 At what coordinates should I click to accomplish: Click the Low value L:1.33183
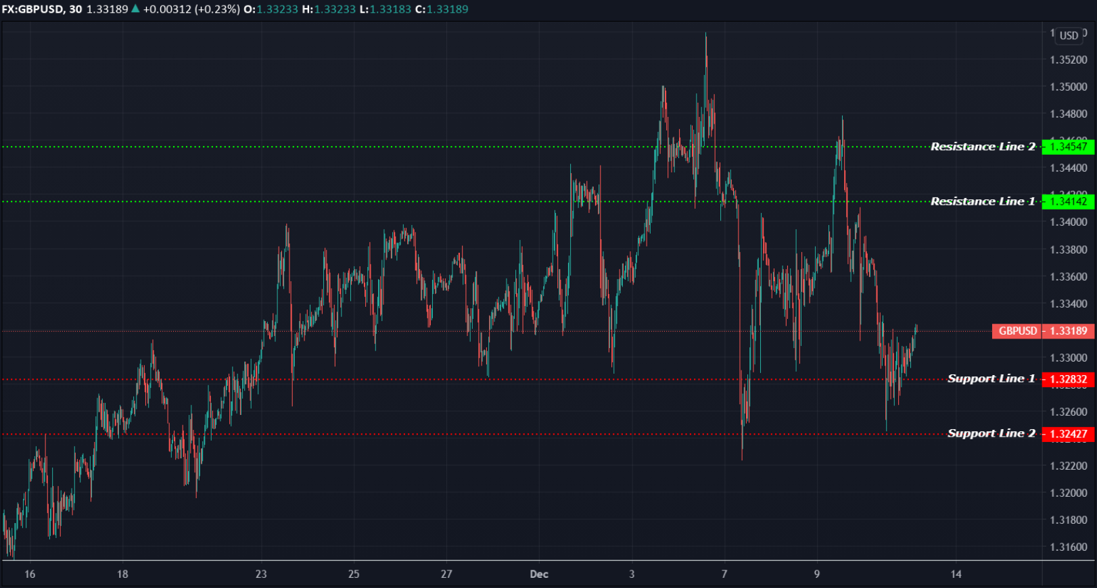385,9
